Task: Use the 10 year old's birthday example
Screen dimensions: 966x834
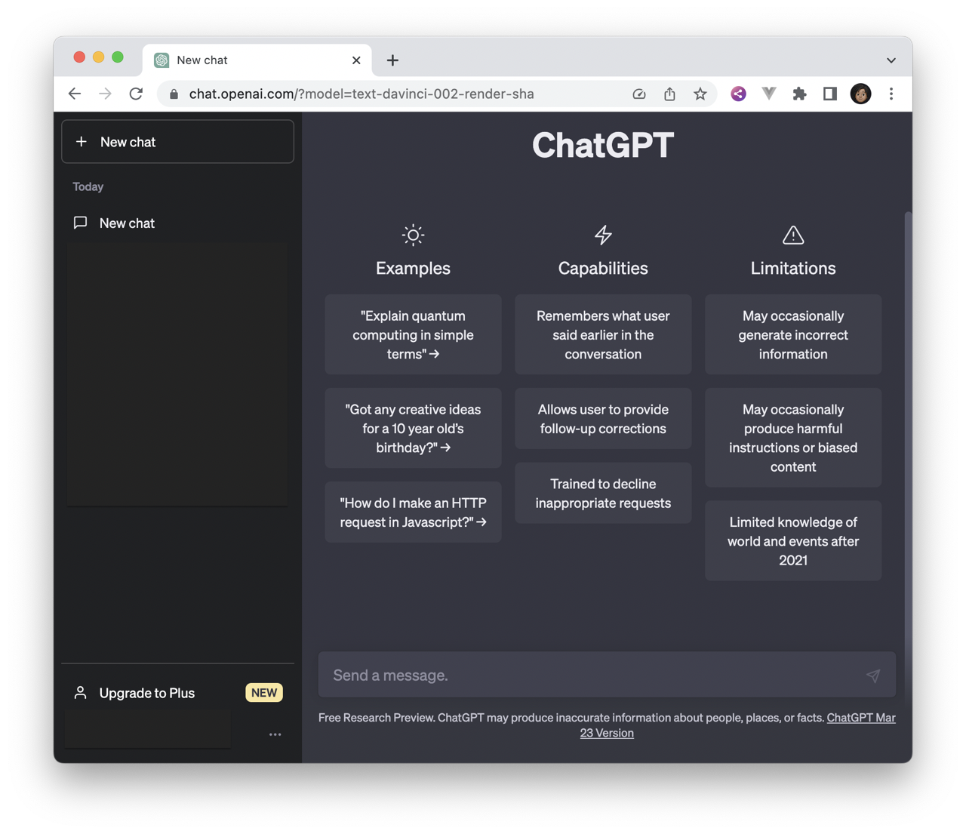Action: point(414,428)
